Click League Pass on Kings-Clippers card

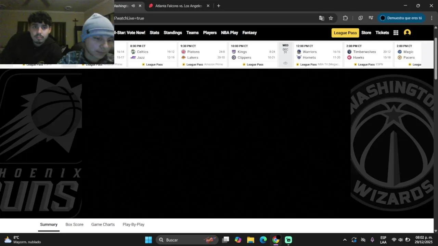coord(253,65)
